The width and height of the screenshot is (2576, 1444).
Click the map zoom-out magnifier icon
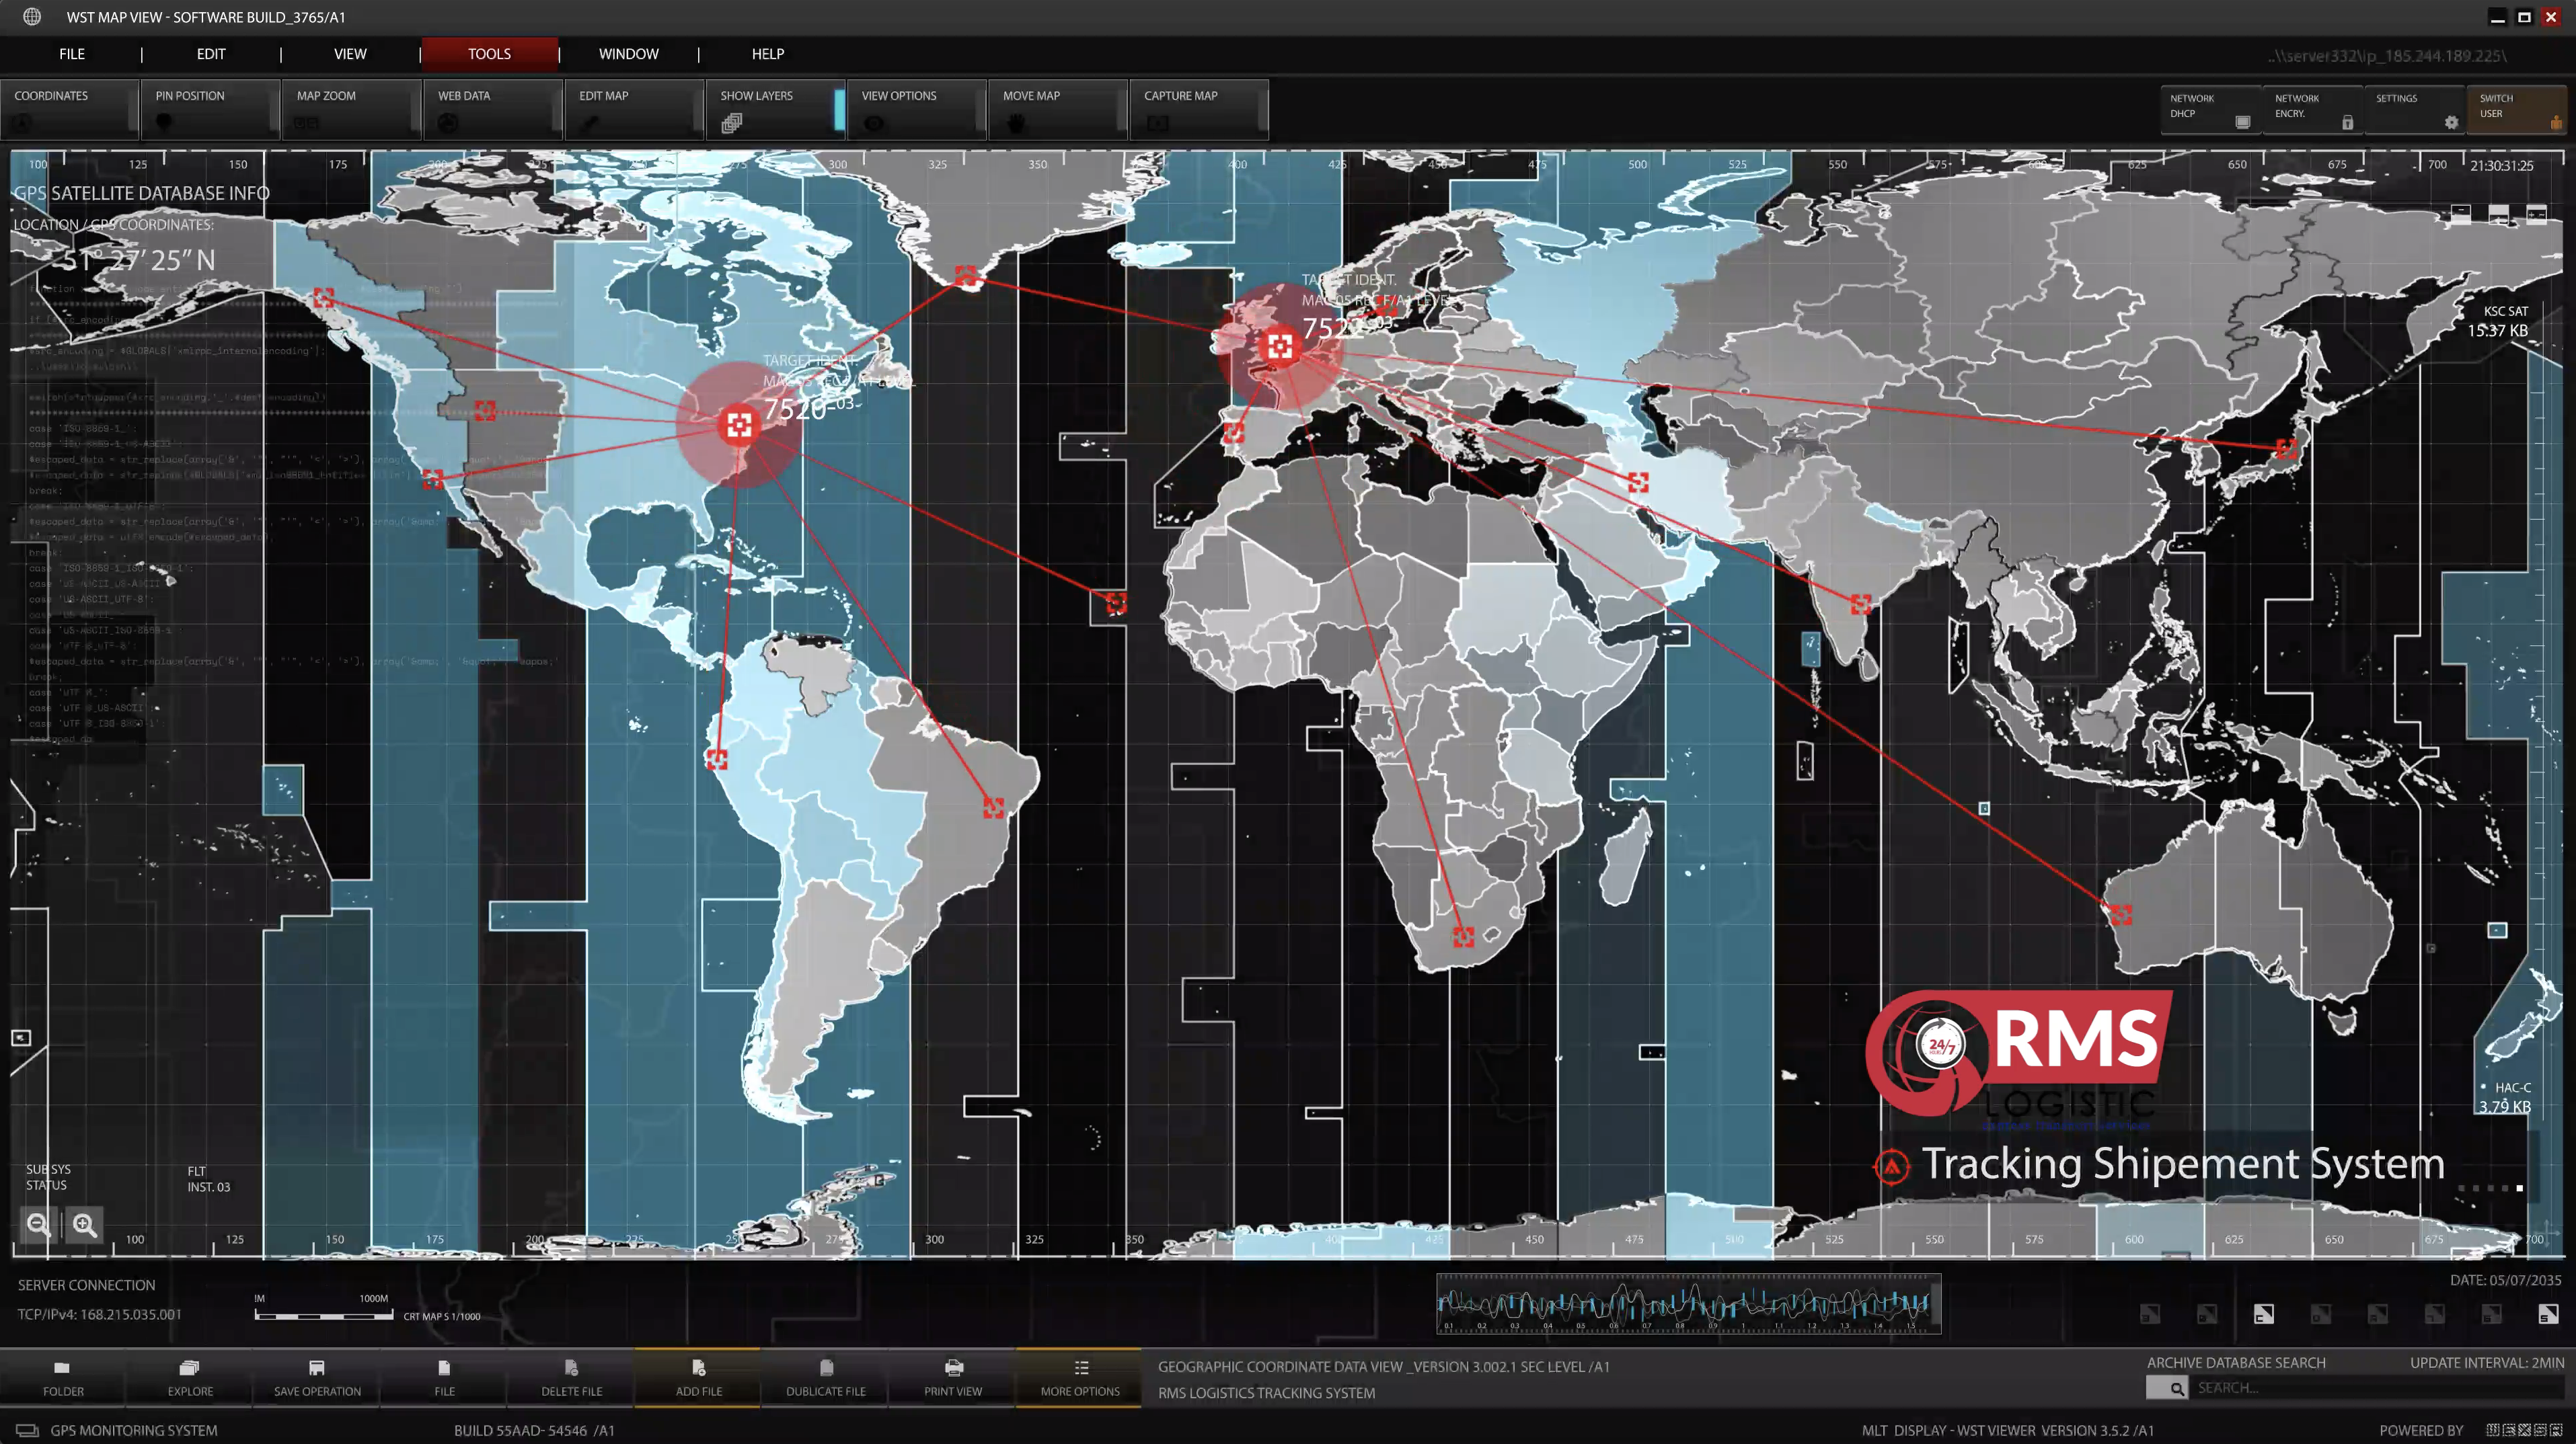(38, 1224)
